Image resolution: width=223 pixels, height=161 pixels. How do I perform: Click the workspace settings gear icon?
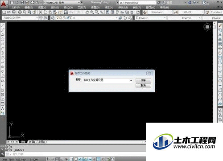click(x=41, y=18)
